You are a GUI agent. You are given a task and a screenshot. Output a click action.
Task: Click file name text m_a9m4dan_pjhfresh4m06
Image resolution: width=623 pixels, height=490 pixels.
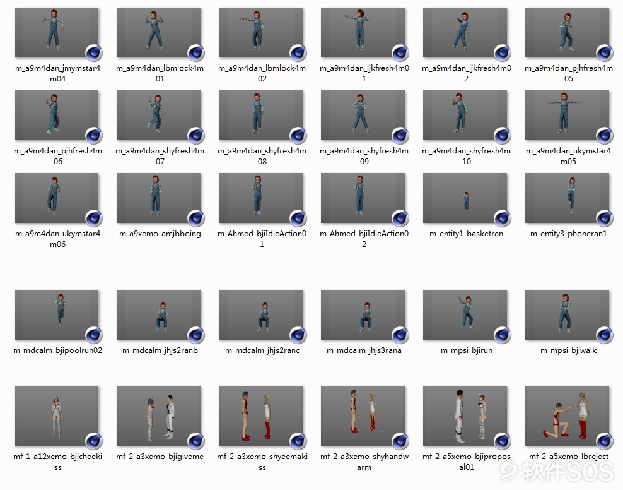[58, 156]
